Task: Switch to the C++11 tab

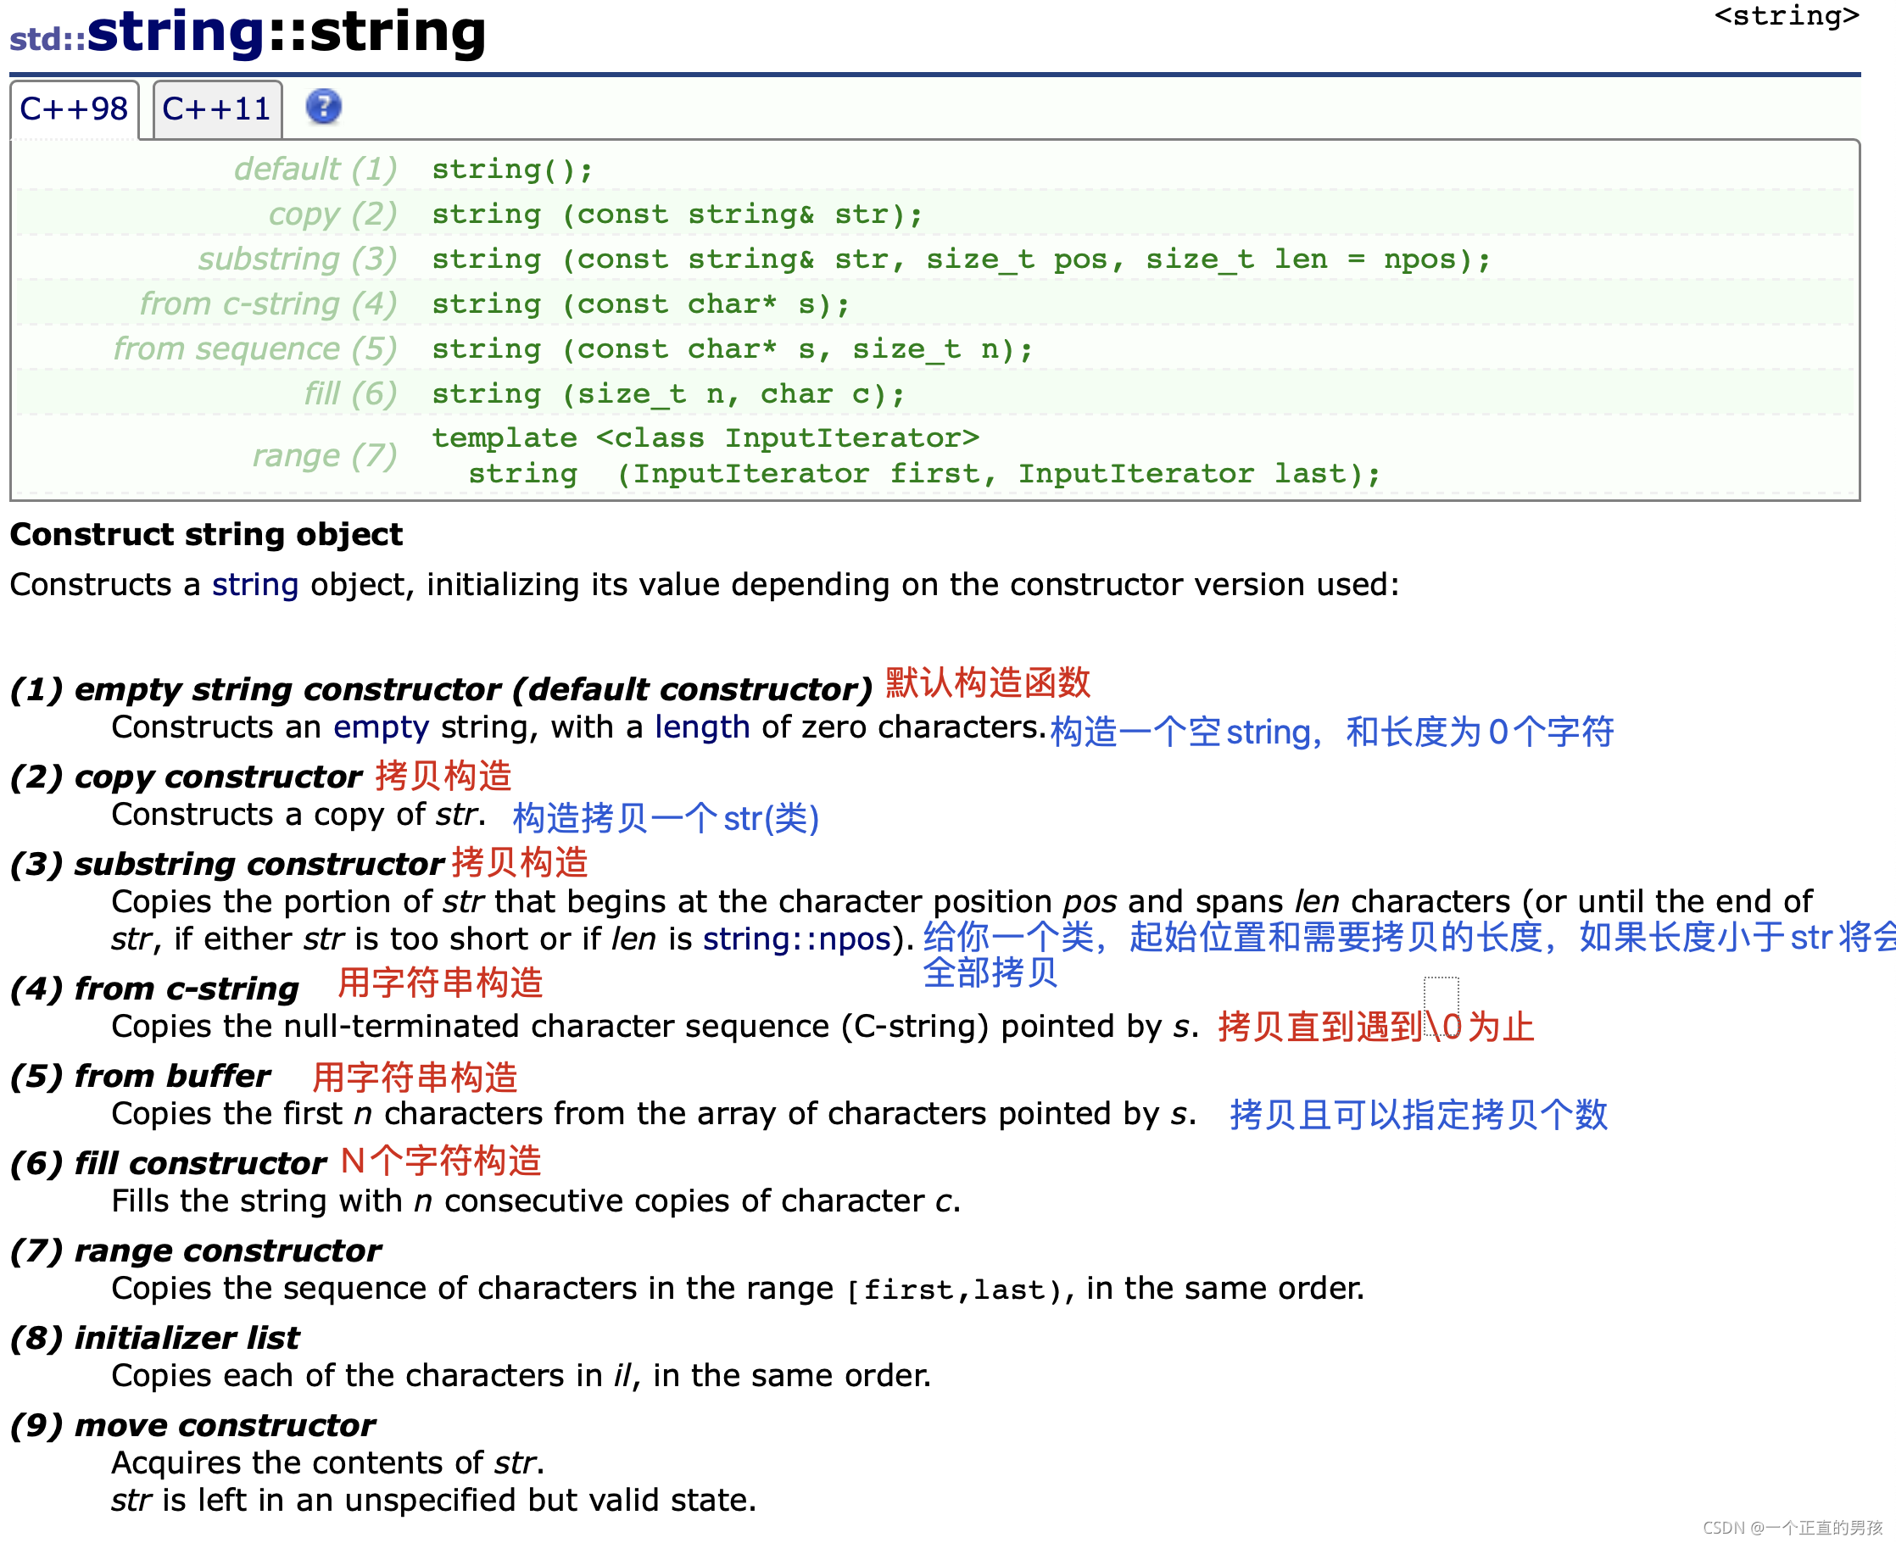Action: 217,109
